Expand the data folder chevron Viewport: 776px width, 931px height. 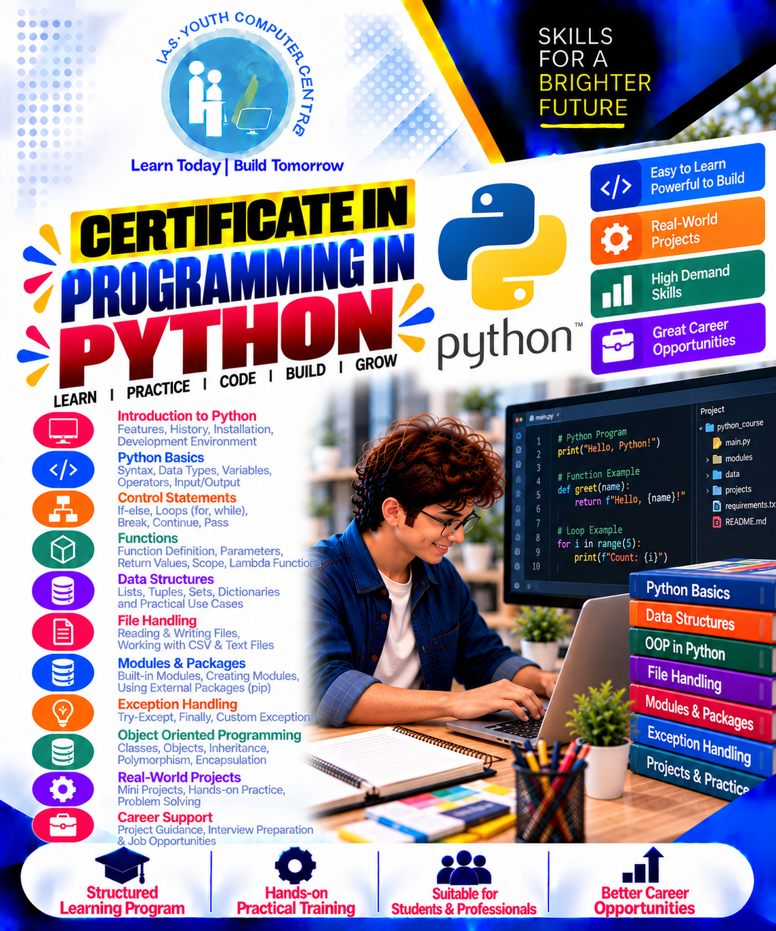point(708,475)
